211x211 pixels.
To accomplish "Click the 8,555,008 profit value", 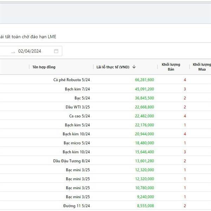I will point(145,206).
